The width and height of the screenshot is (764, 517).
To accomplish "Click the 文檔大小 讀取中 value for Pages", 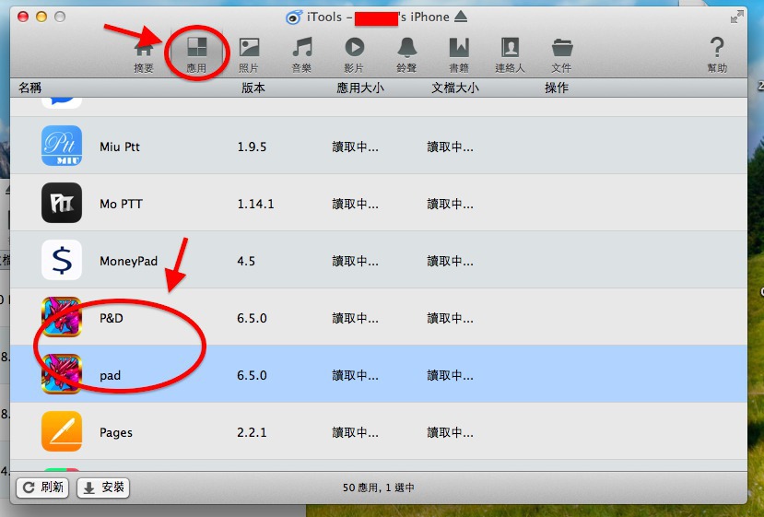I will 451,432.
